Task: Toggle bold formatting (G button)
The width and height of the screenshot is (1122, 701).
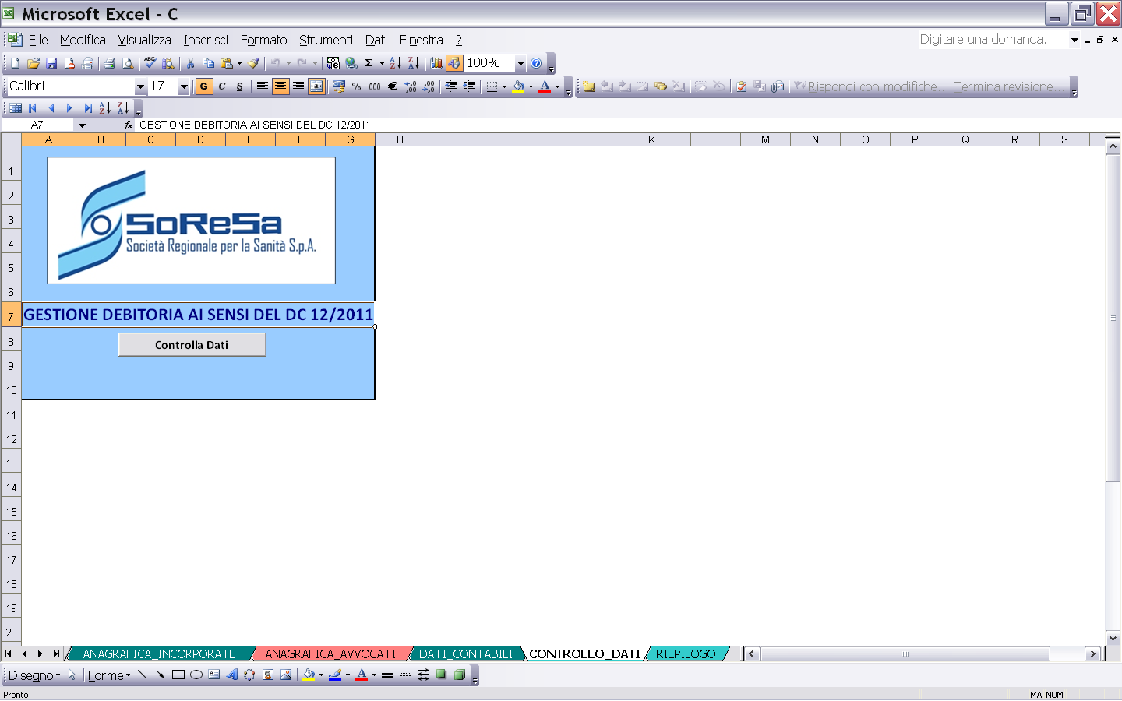Action: (x=204, y=86)
